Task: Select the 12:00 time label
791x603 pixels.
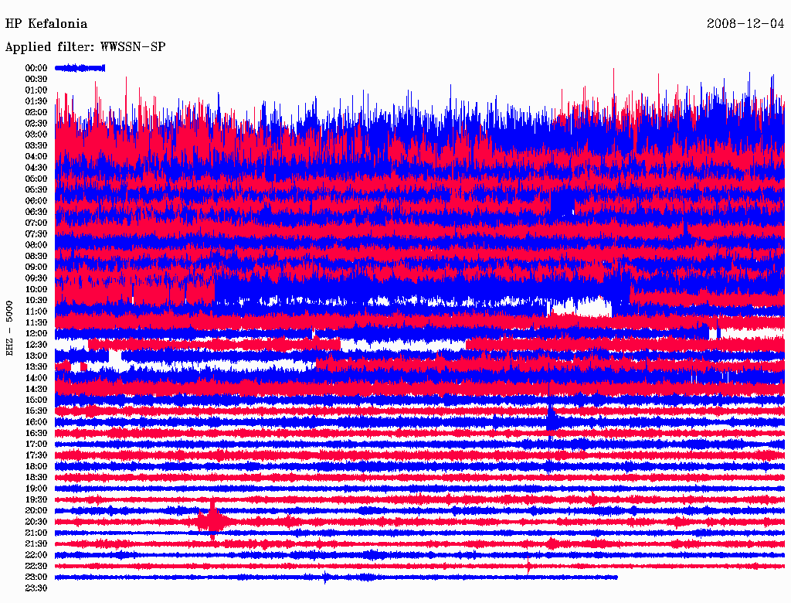Action: click(36, 334)
